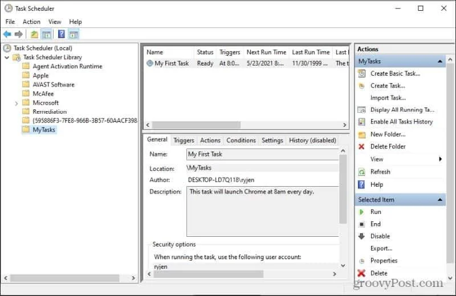Viewport: 456px width, 296px height.
Task: Open the File menu
Action: (x=10, y=22)
